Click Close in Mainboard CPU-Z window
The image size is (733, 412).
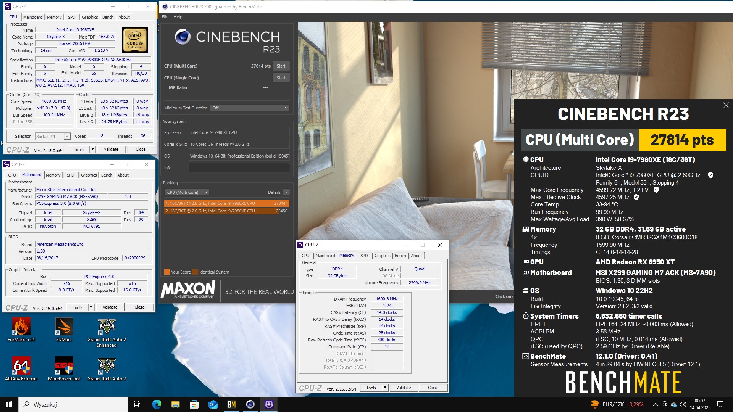coord(139,307)
